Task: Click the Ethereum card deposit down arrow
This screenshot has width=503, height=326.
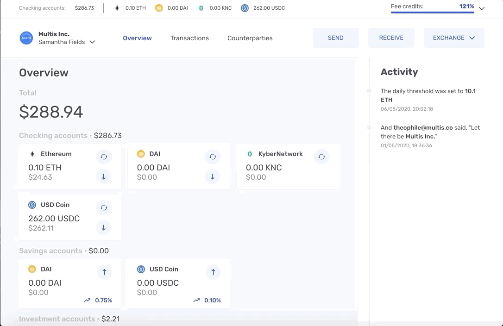Action: pyautogui.click(x=104, y=177)
